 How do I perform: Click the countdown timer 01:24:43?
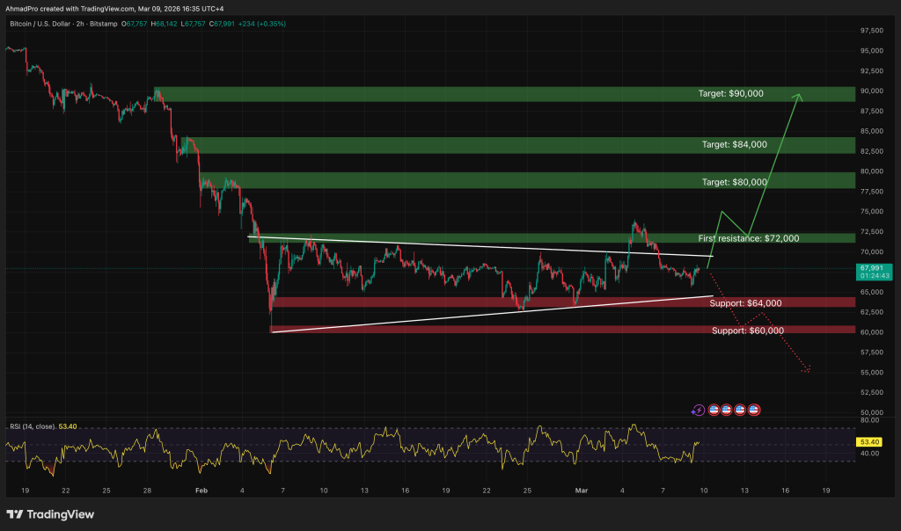pos(874,274)
